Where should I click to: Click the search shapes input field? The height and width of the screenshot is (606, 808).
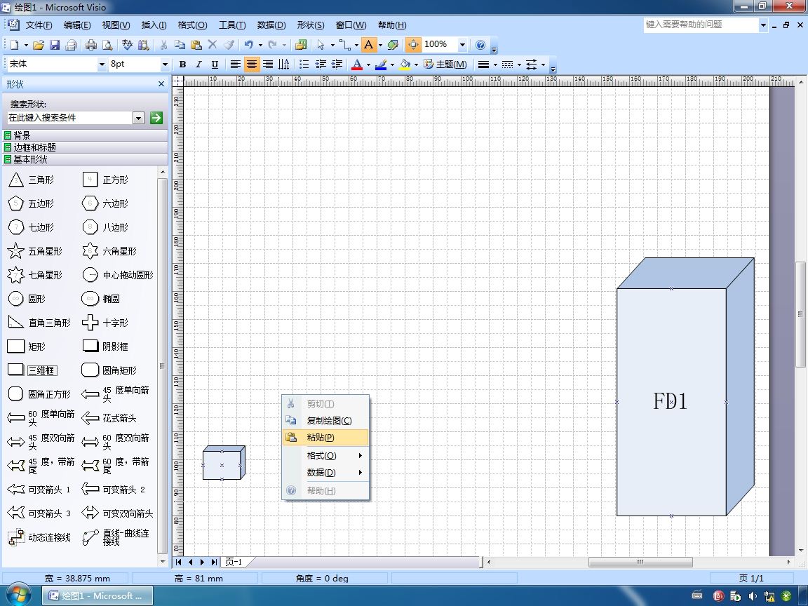(69, 118)
